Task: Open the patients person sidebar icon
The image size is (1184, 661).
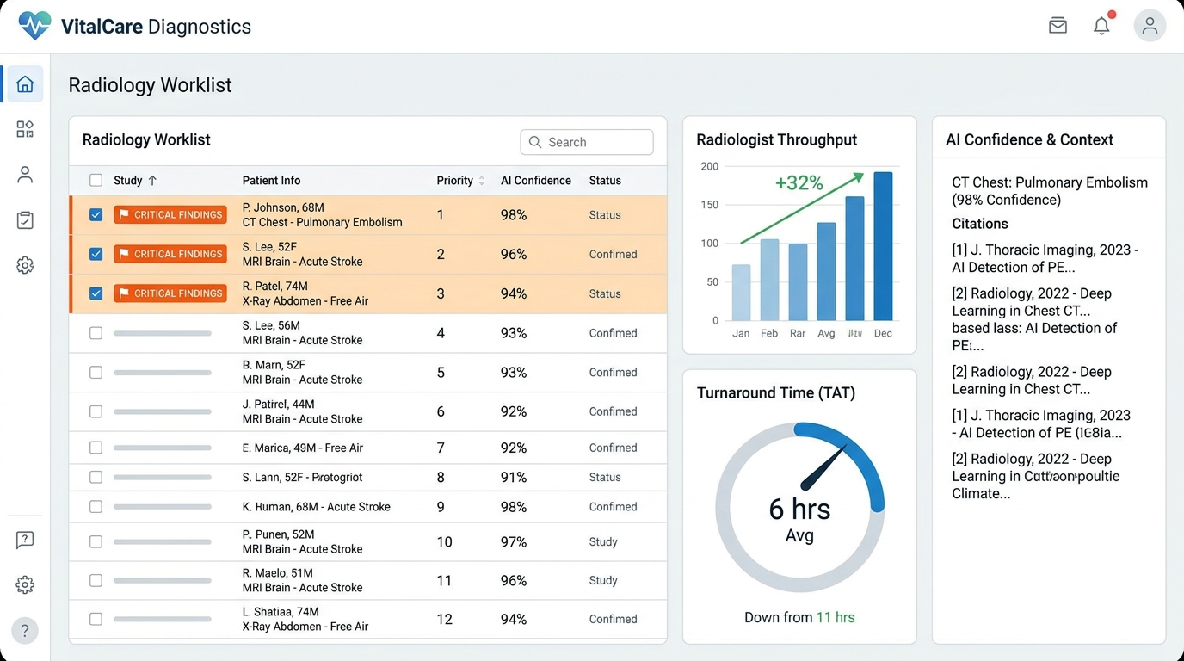Action: pos(25,175)
